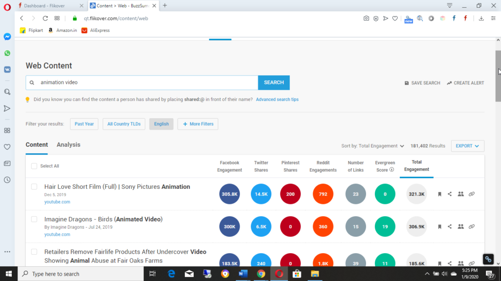Click the SEARCH button

click(x=274, y=82)
